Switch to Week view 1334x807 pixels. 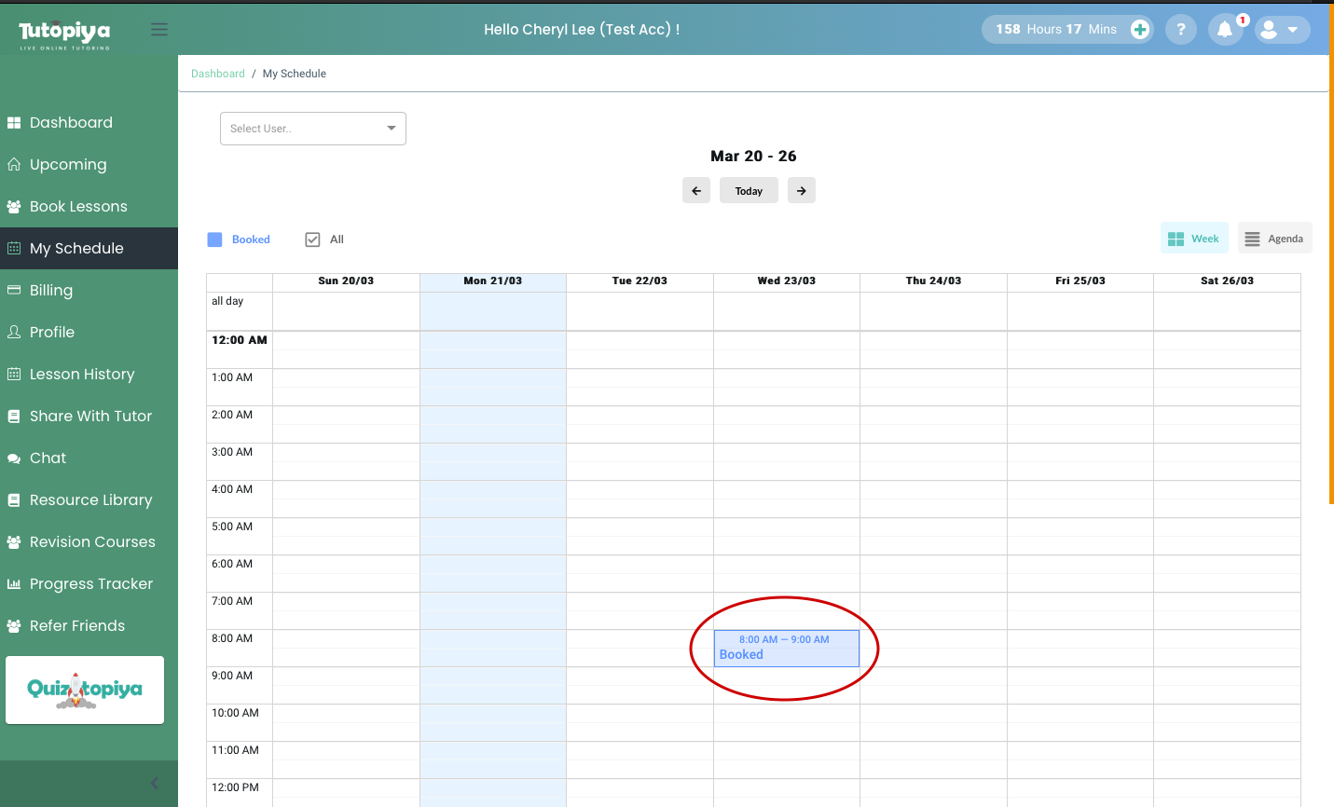click(1194, 239)
